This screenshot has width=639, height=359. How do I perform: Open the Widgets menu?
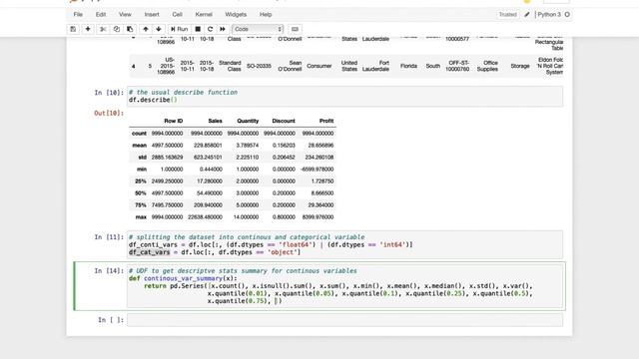pos(236,14)
